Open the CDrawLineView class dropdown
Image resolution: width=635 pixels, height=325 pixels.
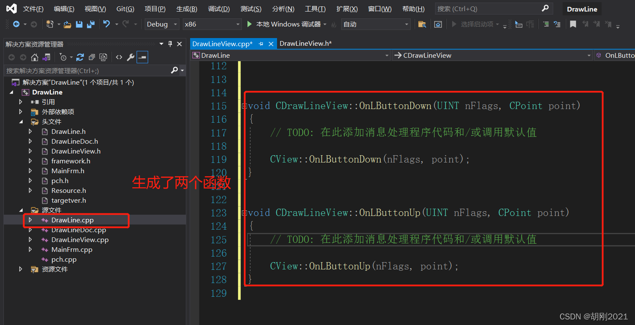(x=492, y=55)
